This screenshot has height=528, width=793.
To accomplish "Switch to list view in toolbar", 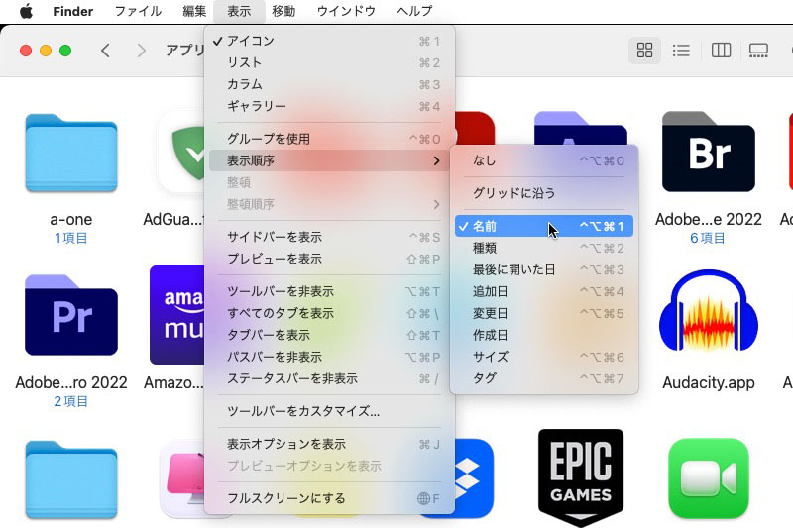I will point(681,50).
